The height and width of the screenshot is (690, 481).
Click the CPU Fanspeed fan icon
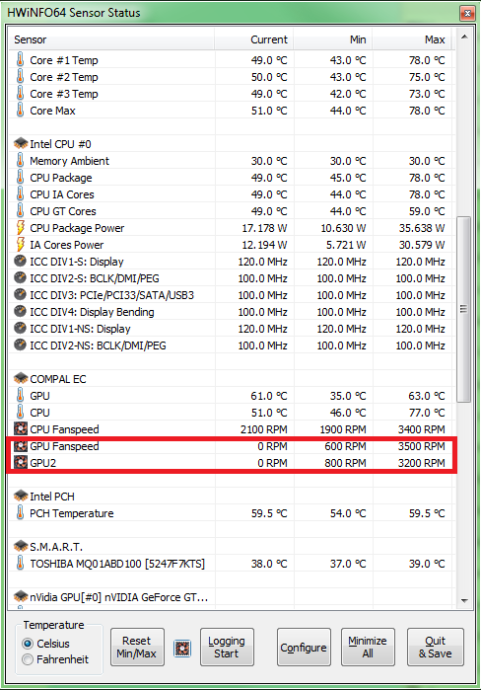(x=21, y=429)
